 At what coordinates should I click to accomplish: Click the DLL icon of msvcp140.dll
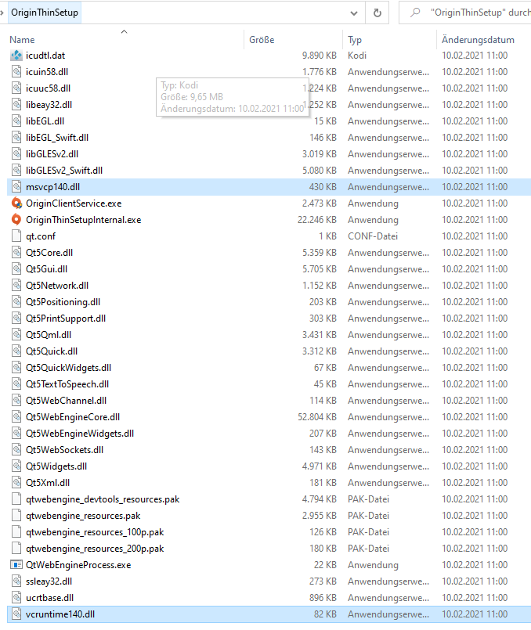pos(16,187)
